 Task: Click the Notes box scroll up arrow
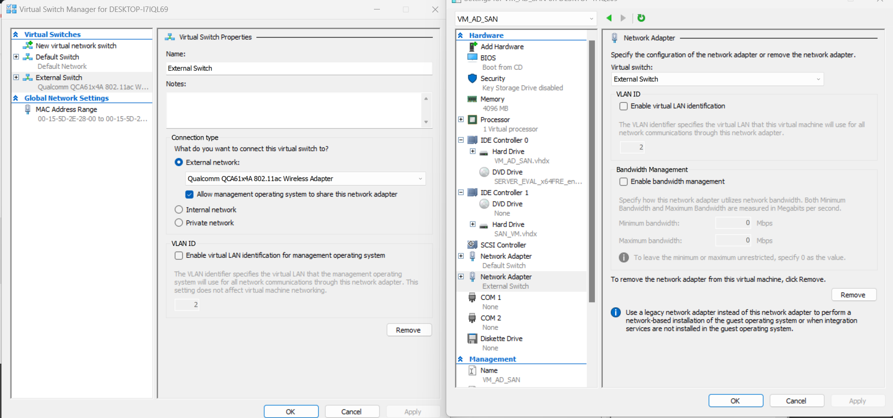tap(426, 99)
